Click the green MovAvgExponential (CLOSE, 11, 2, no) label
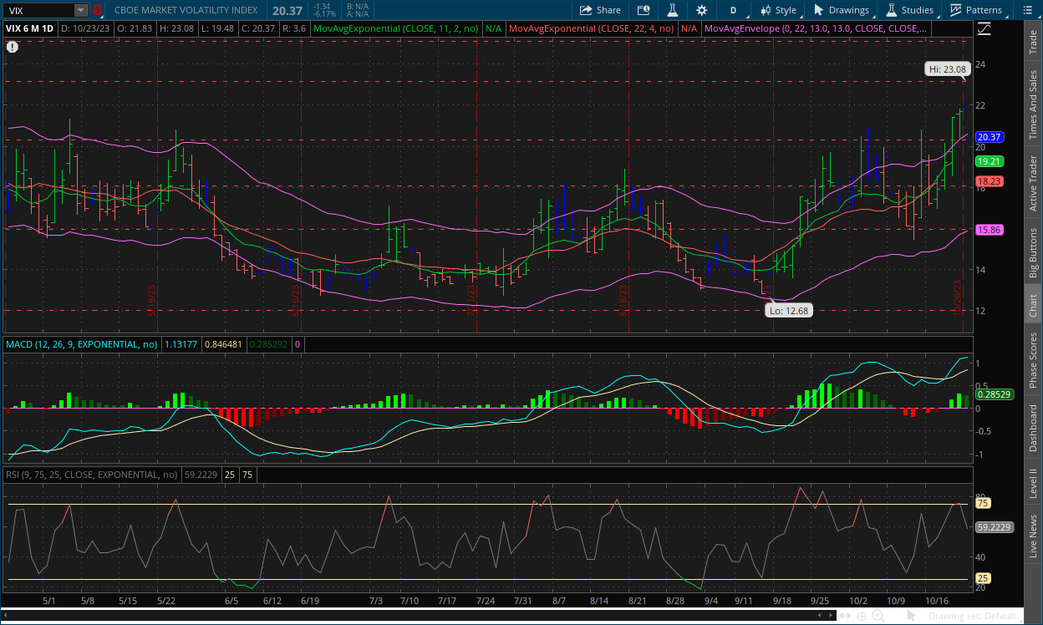1043x625 pixels. (395, 28)
